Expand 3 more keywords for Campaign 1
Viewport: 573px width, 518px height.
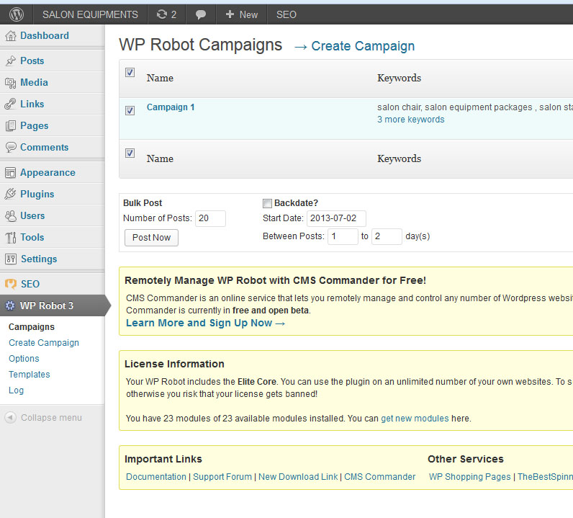tap(410, 120)
